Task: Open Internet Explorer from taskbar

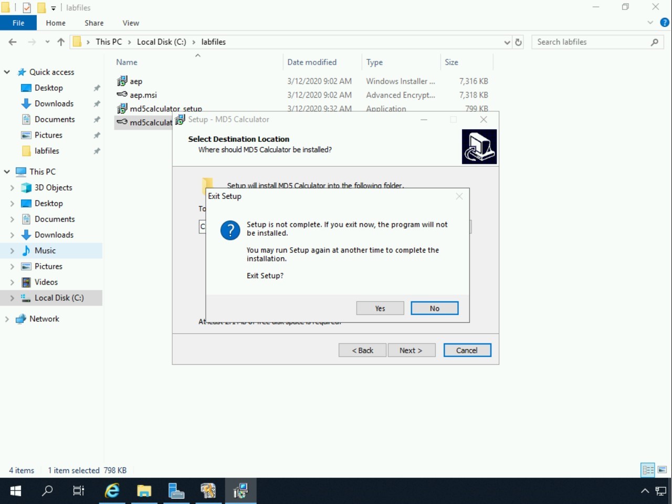Action: [x=112, y=491]
